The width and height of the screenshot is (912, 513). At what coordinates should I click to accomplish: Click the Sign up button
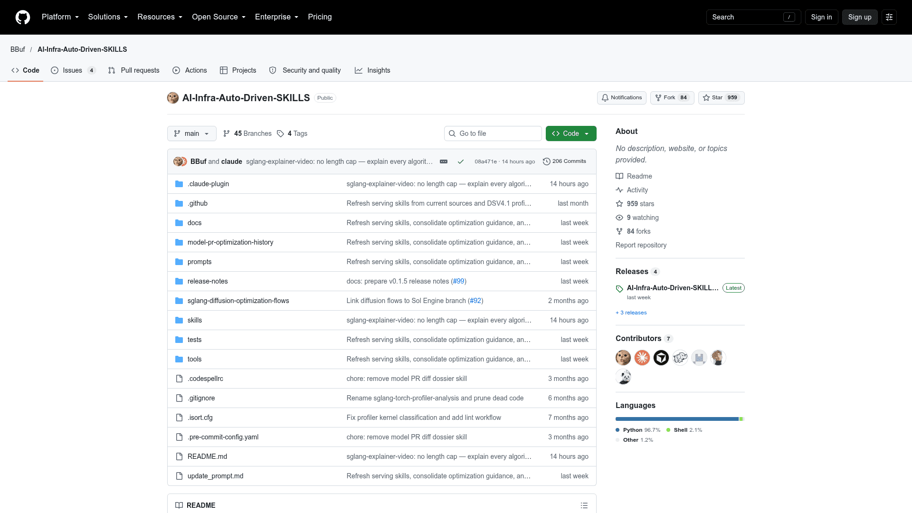pos(860,17)
